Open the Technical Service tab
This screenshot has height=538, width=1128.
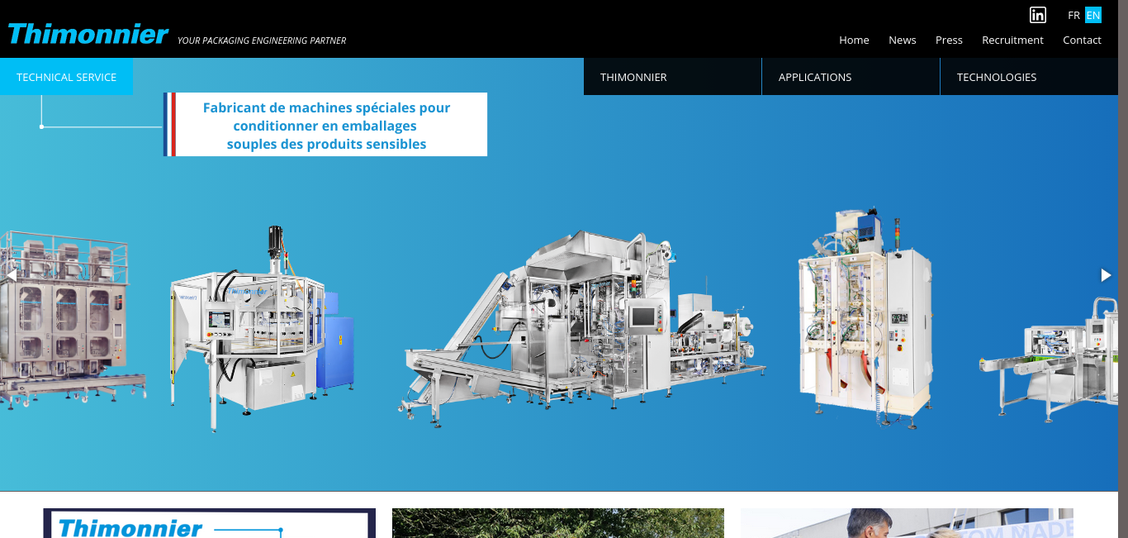pyautogui.click(x=66, y=77)
